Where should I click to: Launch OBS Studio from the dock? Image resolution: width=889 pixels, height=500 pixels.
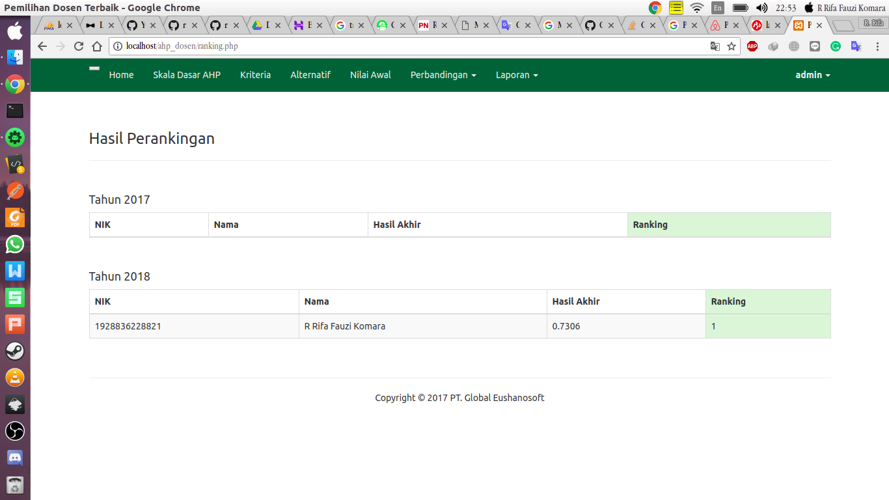pos(15,431)
